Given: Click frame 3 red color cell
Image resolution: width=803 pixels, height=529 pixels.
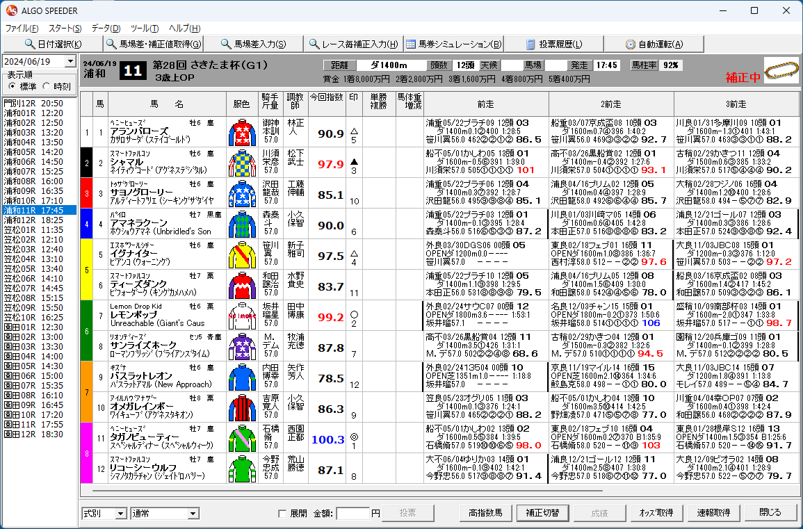Looking at the screenshot, I should pyautogui.click(x=86, y=193).
